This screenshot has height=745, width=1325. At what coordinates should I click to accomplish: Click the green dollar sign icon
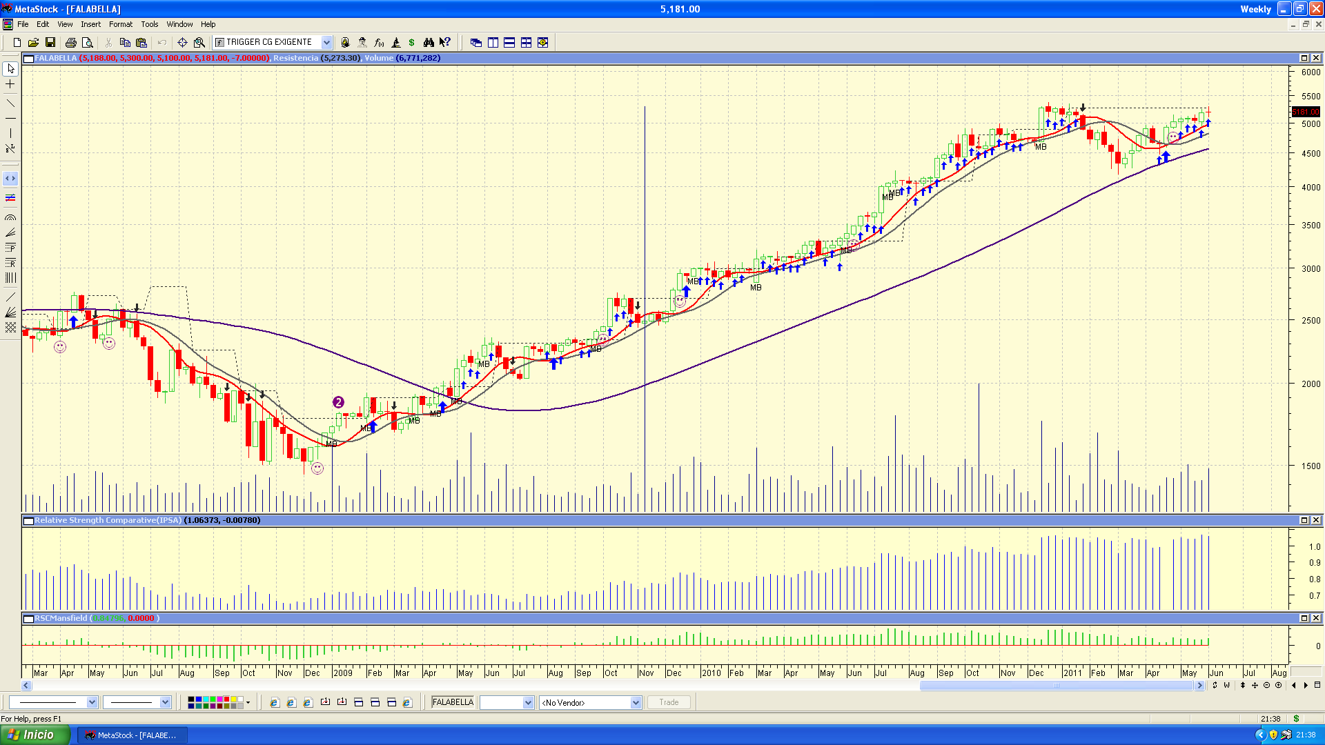tap(412, 42)
